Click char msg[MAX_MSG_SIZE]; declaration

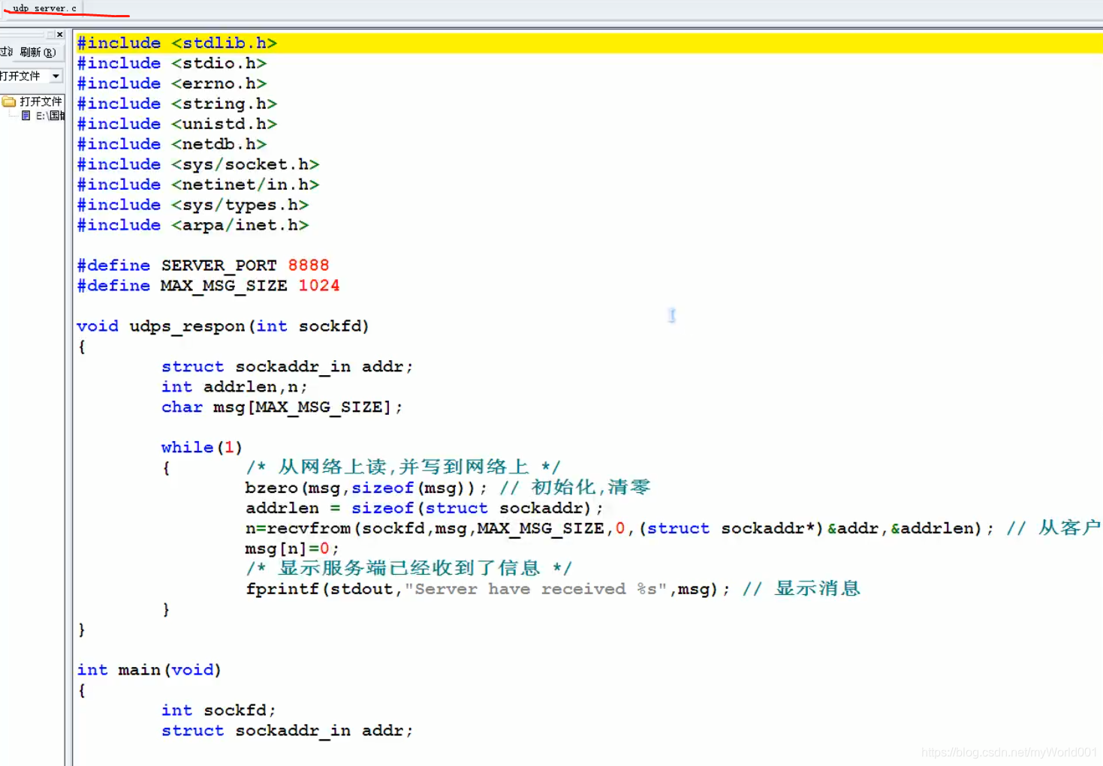point(282,407)
